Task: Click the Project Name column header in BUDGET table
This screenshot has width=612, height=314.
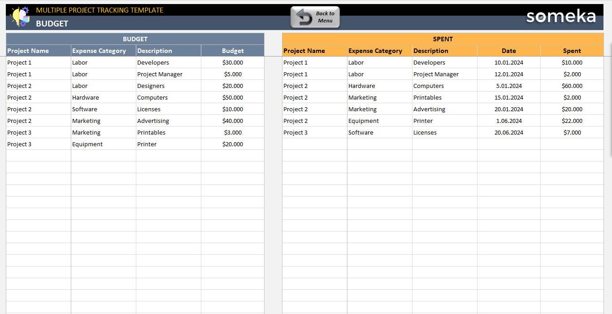Action: pos(28,51)
